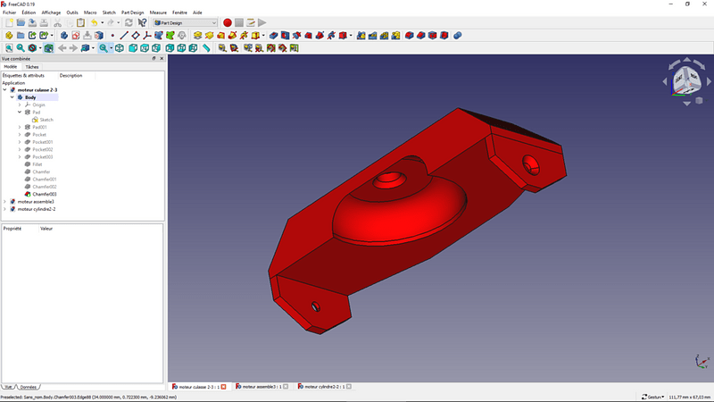The image size is (714, 402).
Task: Open the subtractive primitive dropdown arrow
Action: point(351,35)
